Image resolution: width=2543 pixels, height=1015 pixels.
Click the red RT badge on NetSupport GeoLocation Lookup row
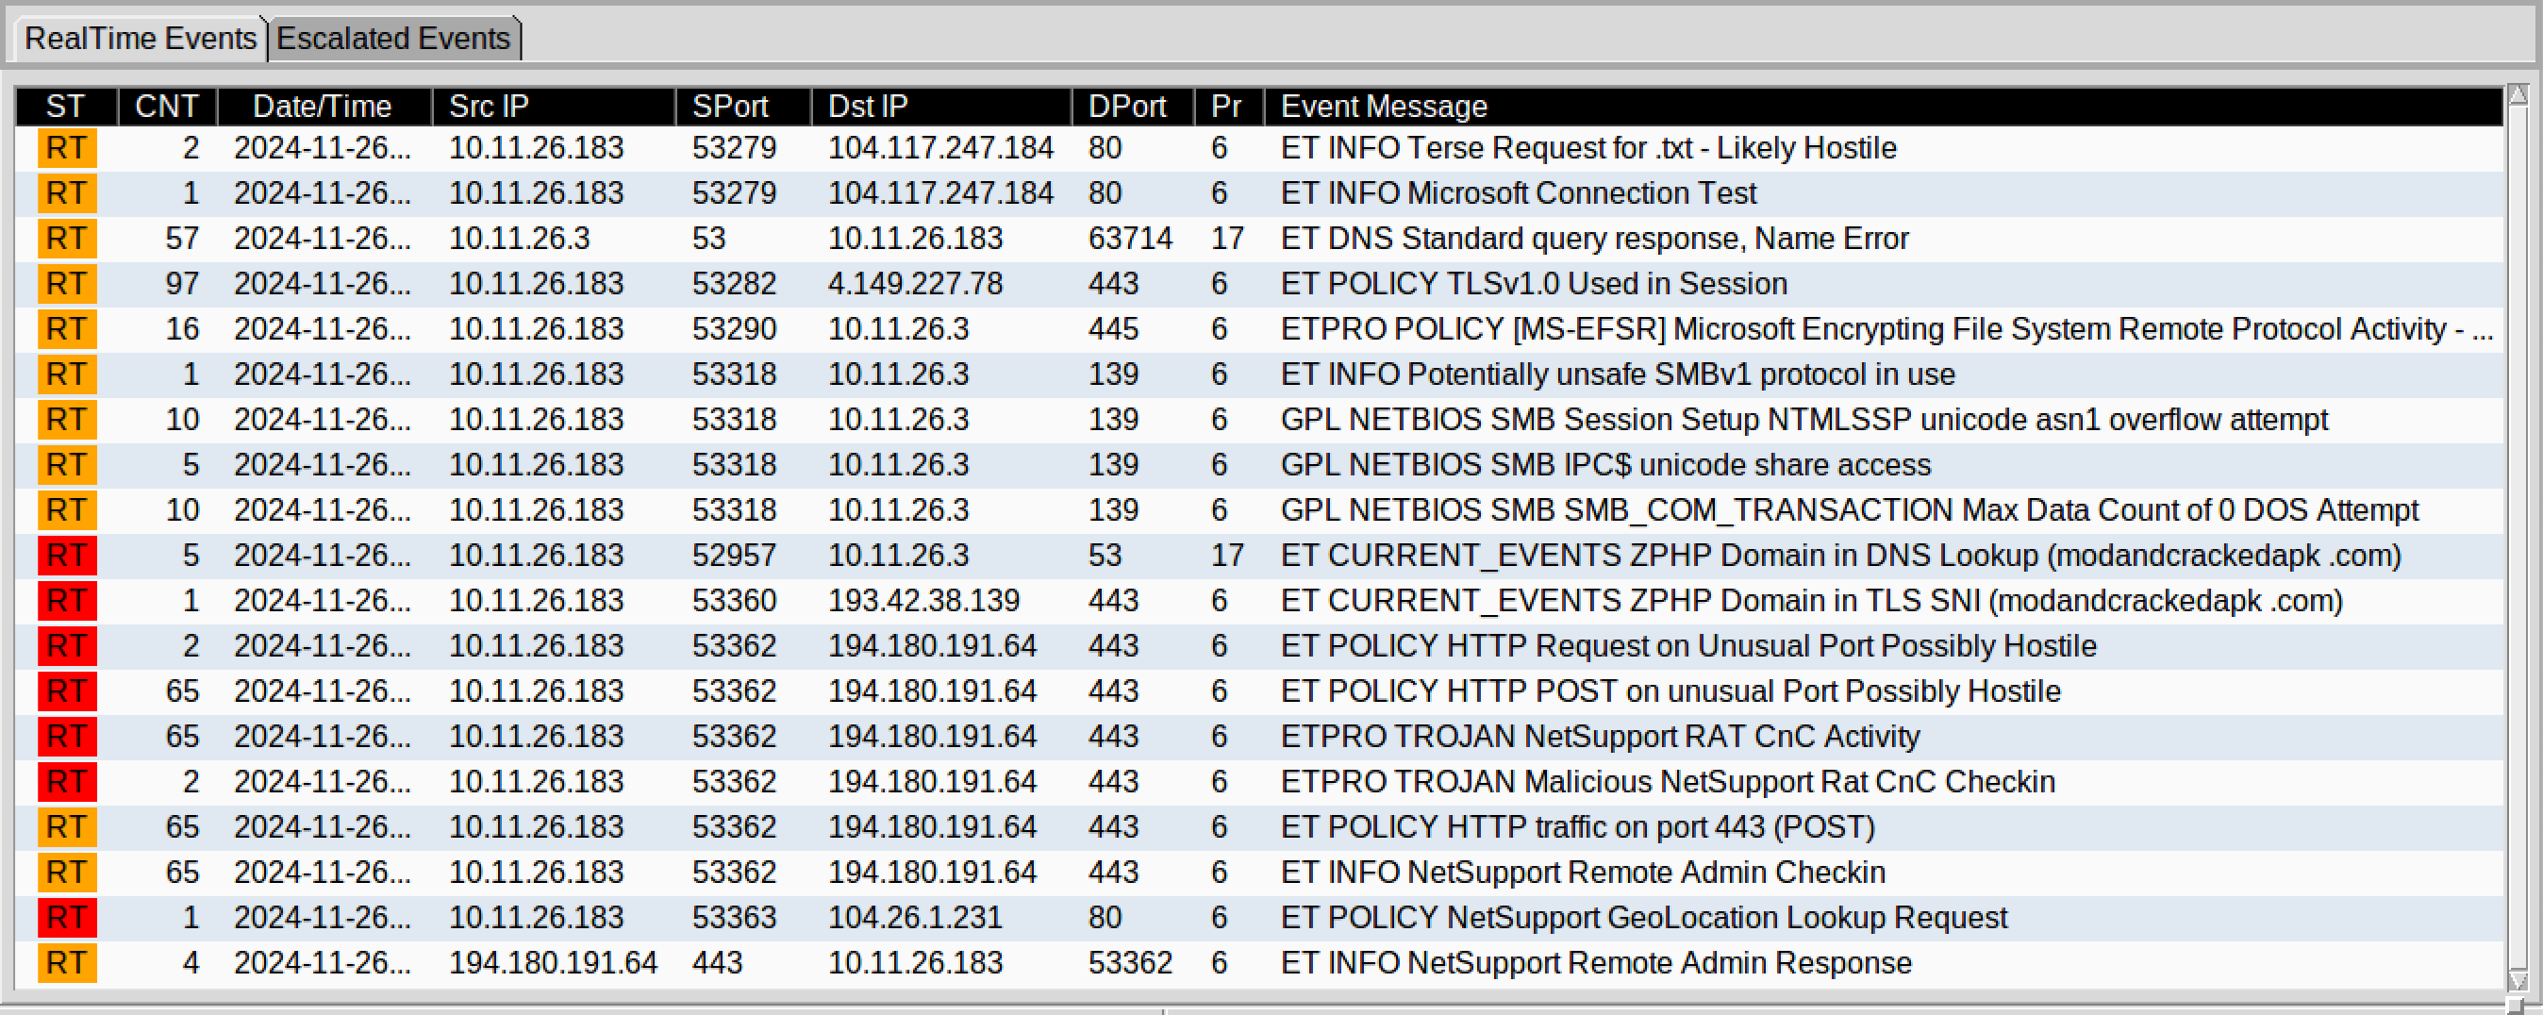coord(66,917)
